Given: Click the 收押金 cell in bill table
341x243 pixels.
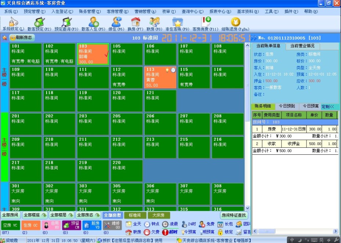Looking at the screenshot, I should click(294, 144).
